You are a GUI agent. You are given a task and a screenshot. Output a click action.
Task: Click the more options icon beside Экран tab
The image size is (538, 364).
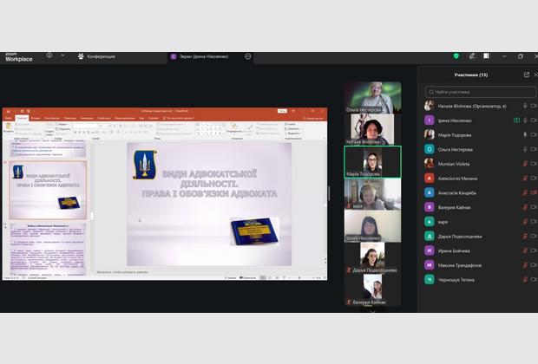point(247,56)
